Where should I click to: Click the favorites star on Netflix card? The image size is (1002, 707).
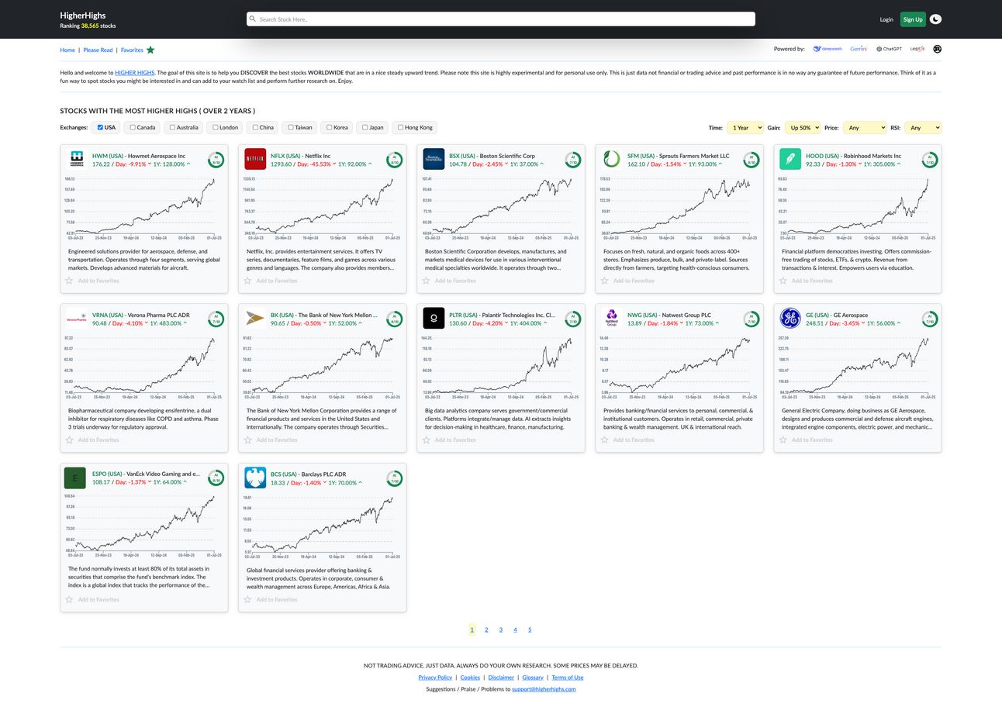[x=247, y=281]
